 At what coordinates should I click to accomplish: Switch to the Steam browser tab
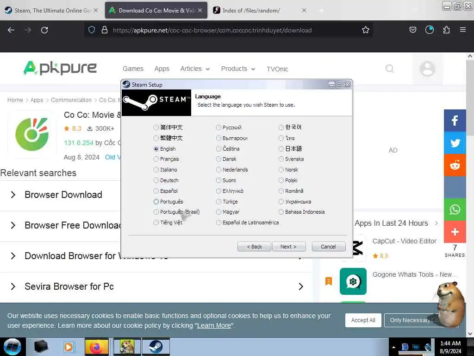coord(51,10)
